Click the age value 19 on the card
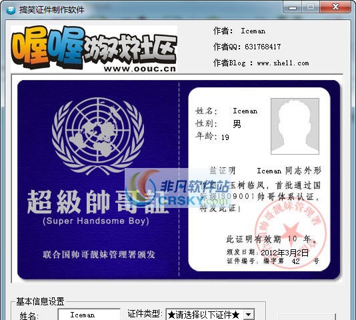Image resolution: width=356 pixels, height=320 pixels. 225,137
